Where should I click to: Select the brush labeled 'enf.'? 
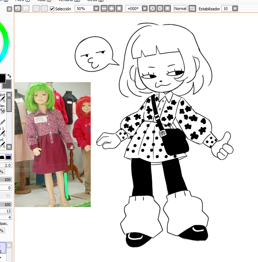coord(3,143)
